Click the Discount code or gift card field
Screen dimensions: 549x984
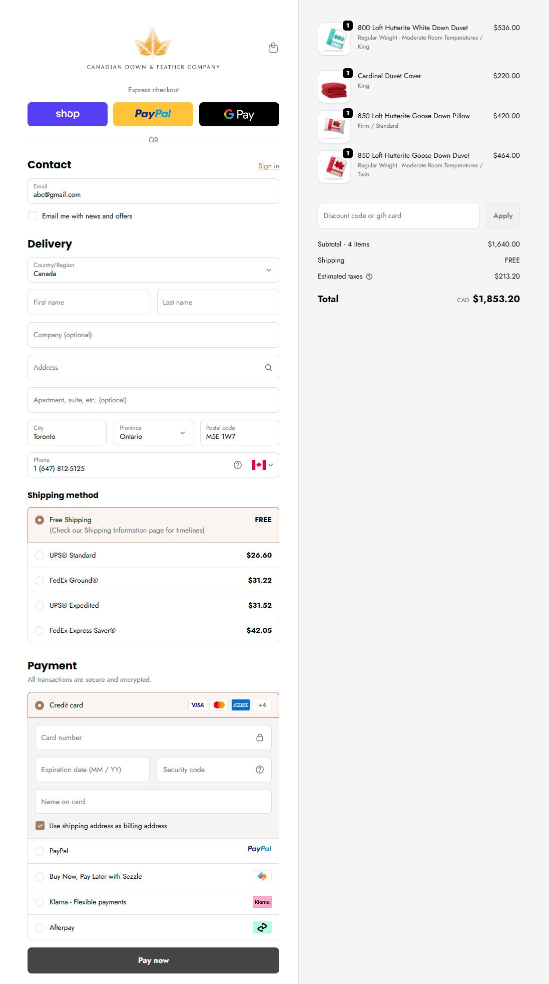click(x=398, y=216)
